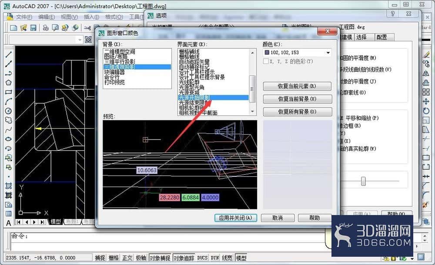Select the Hatch tool icon
435x265 pixels.
coord(9,186)
